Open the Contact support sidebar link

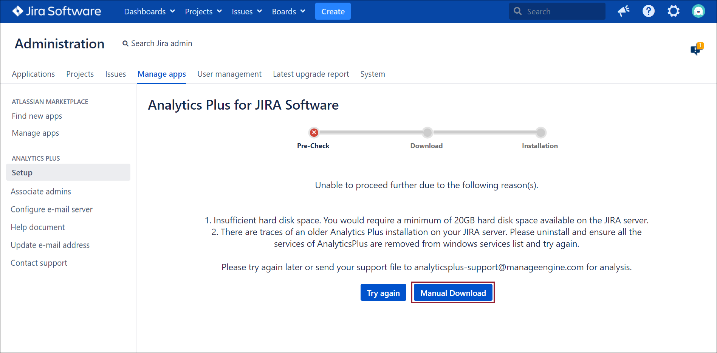point(39,263)
